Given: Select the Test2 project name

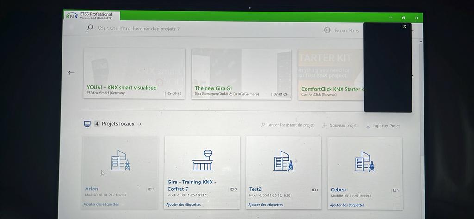Looking at the screenshot, I should click(256, 189).
